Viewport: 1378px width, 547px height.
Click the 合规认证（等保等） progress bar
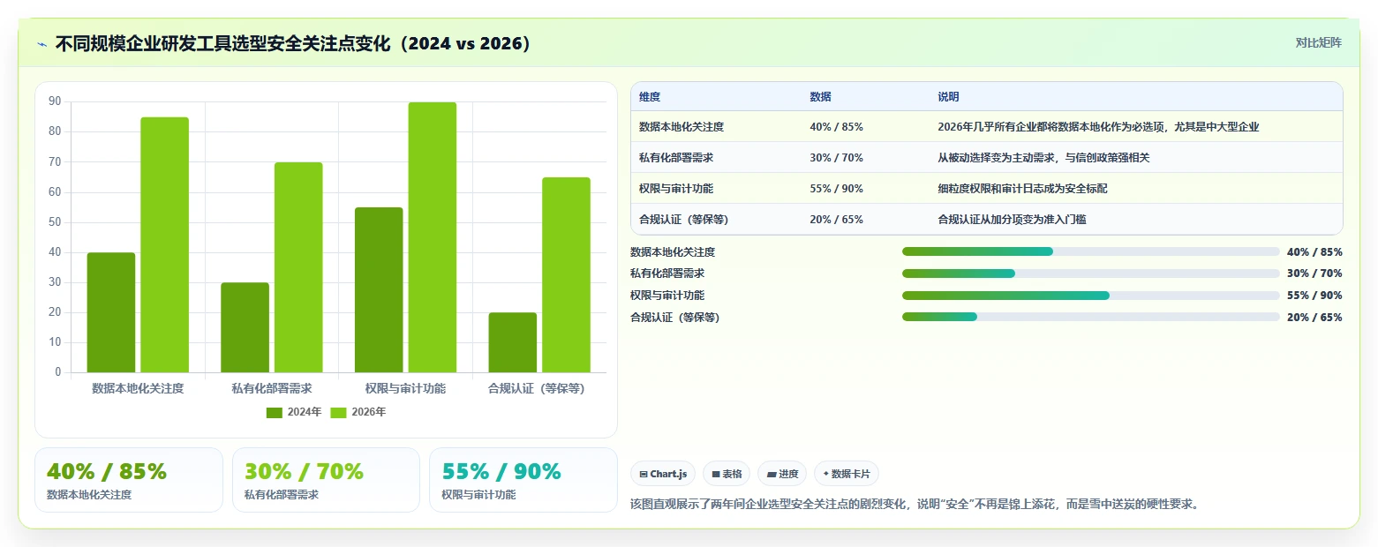1090,317
